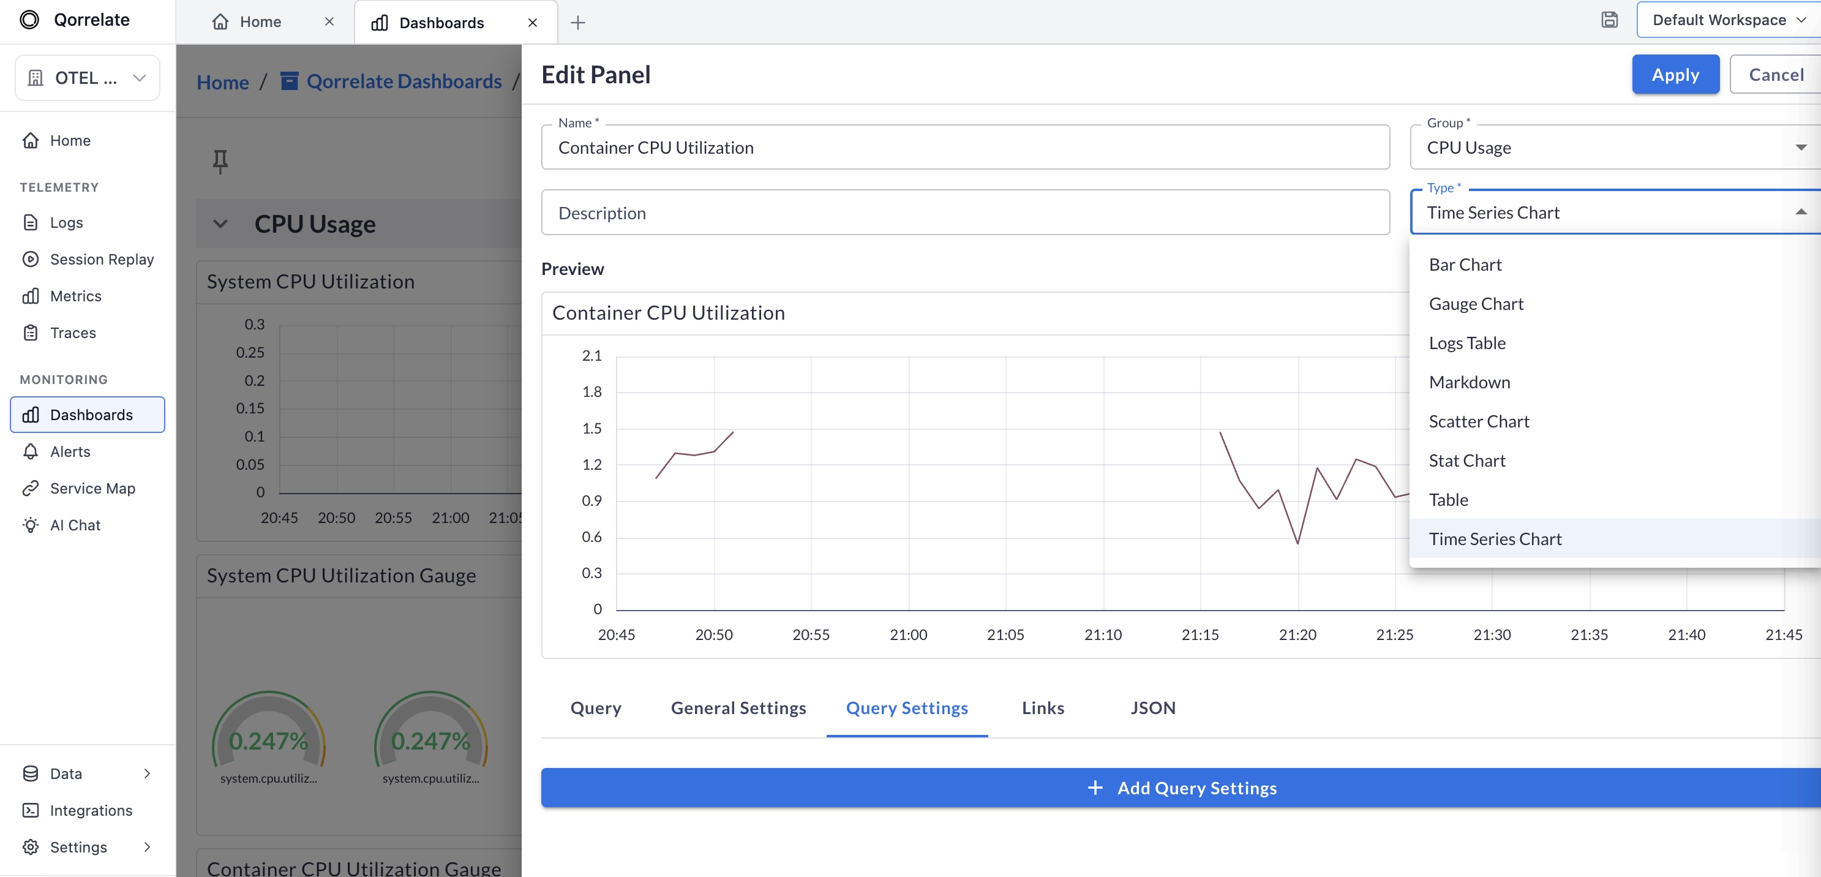
Task: Open Integrations from the sidebar
Action: tap(91, 810)
